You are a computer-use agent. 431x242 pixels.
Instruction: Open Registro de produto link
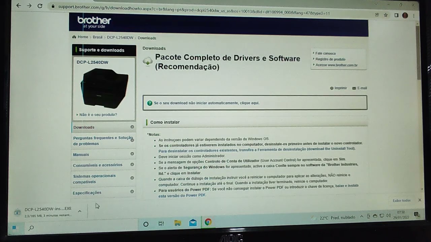(330, 59)
